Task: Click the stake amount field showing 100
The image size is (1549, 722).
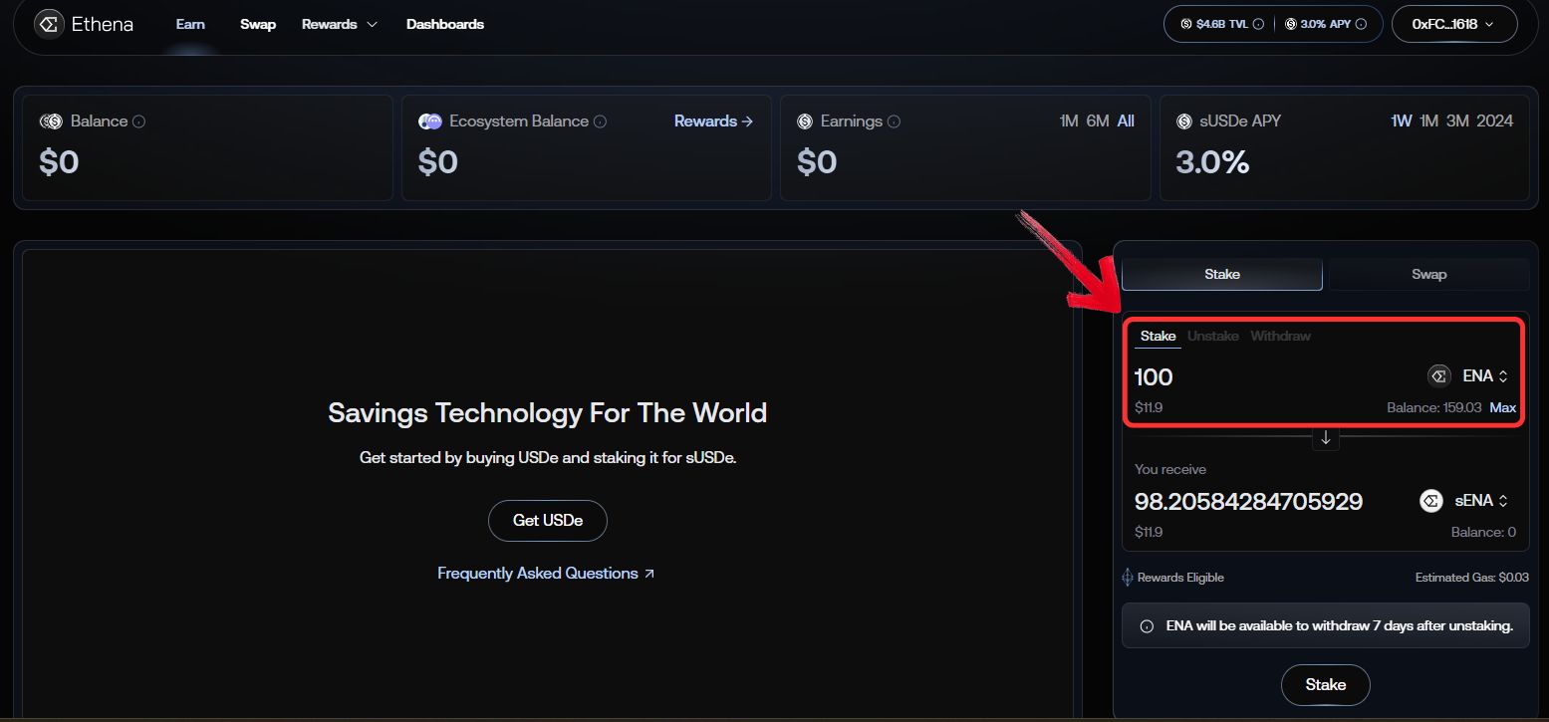Action: click(1154, 377)
